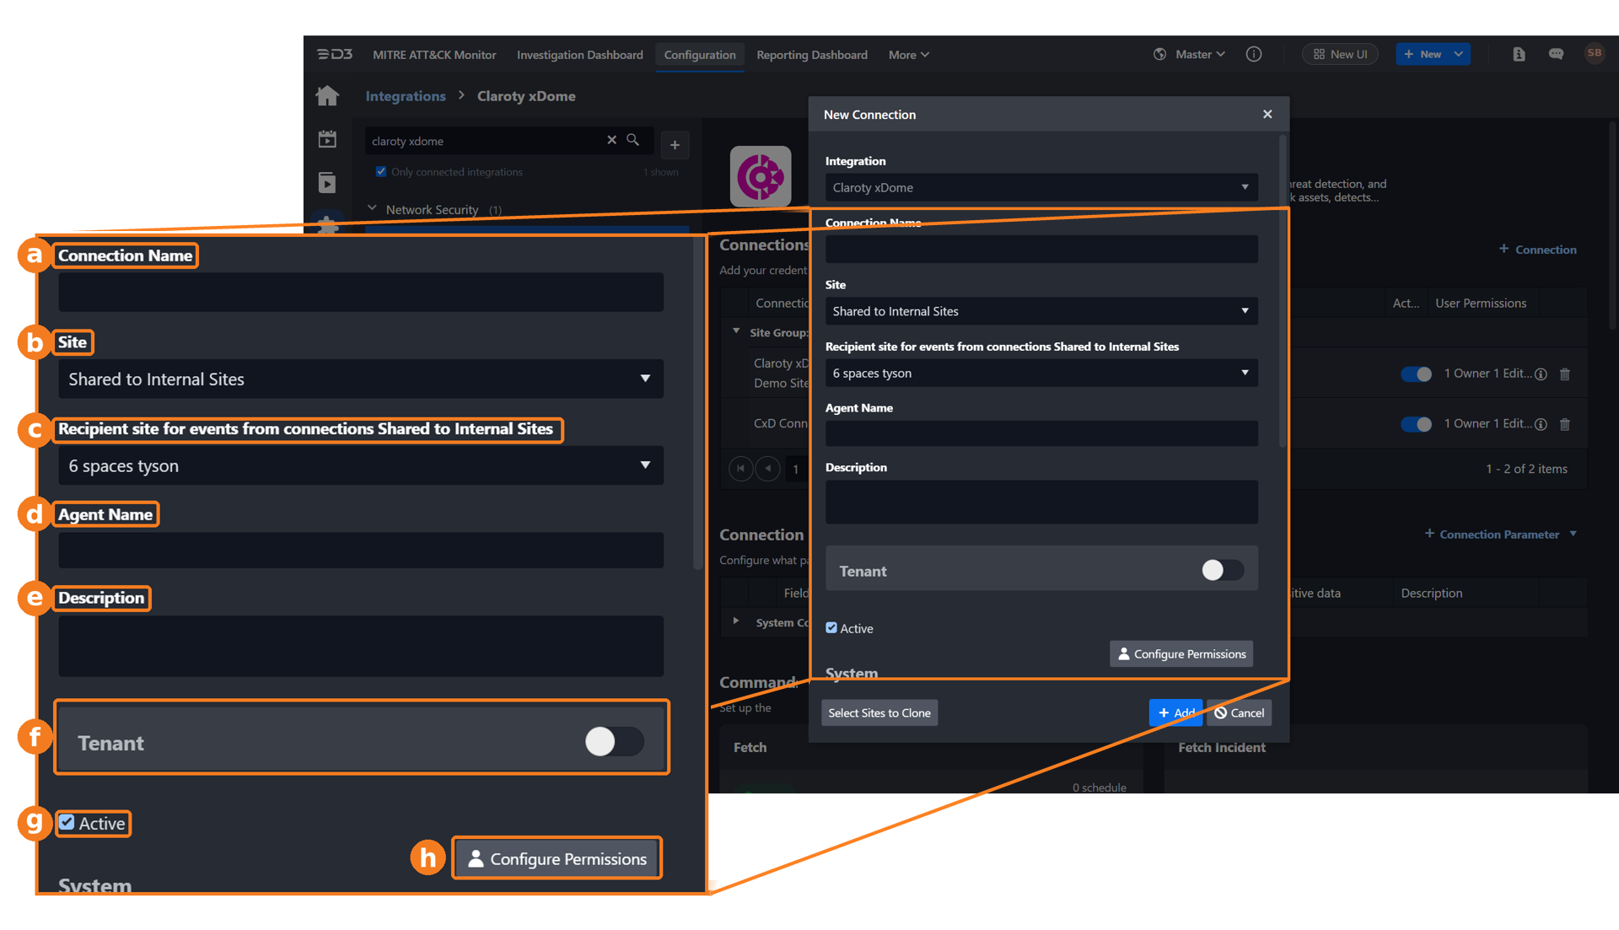Delete the CxD Conn connection via trash icon
Image resolution: width=1619 pixels, height=930 pixels.
[1565, 424]
